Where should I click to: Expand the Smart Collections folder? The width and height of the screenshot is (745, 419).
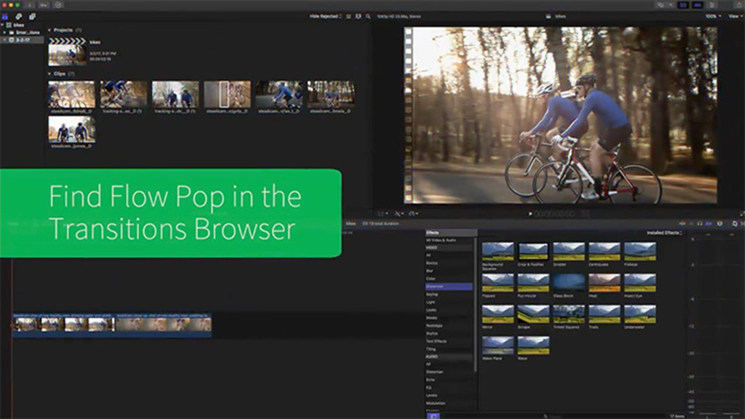tap(4, 32)
